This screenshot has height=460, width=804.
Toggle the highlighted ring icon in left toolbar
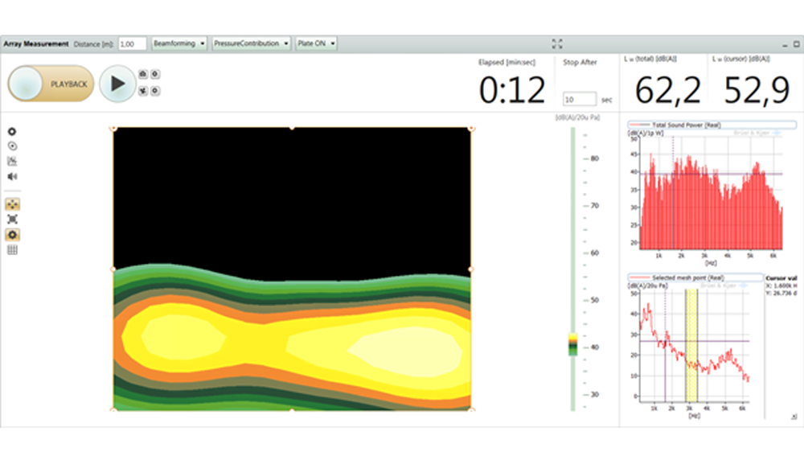point(12,234)
